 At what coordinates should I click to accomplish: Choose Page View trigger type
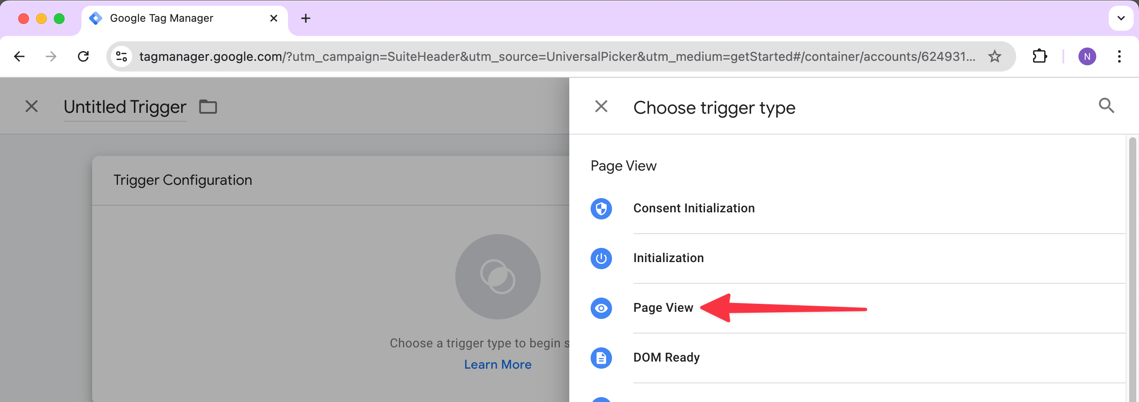point(663,308)
